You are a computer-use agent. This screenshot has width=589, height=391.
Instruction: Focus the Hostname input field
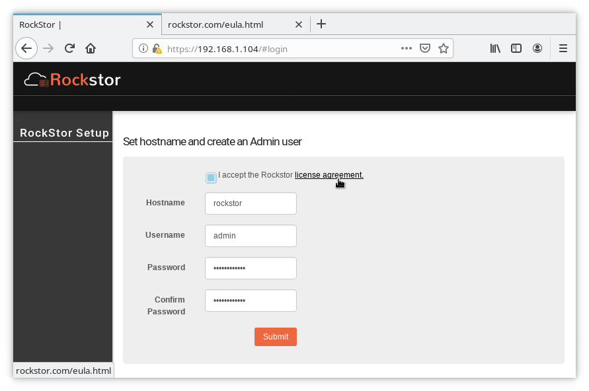click(x=251, y=203)
